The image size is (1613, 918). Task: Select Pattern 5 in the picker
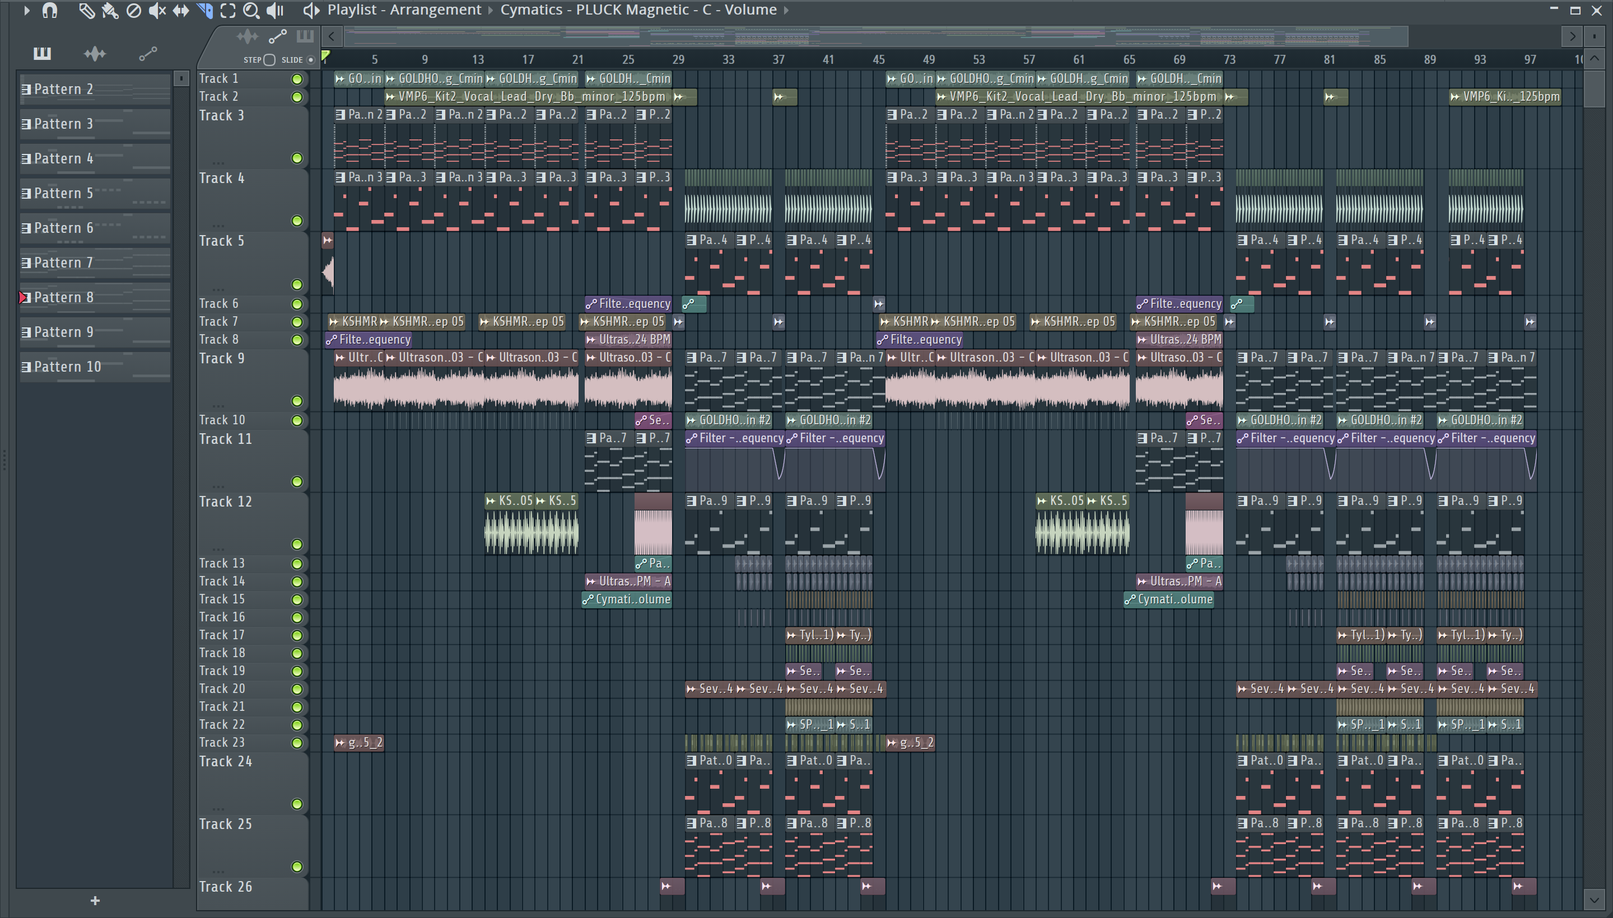(95, 193)
